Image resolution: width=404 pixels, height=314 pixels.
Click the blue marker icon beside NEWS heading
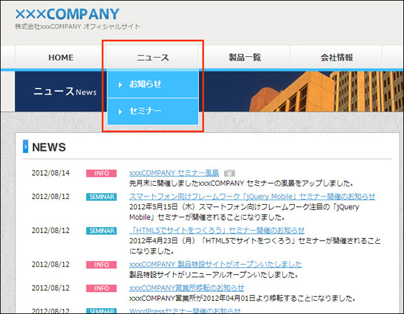25,147
